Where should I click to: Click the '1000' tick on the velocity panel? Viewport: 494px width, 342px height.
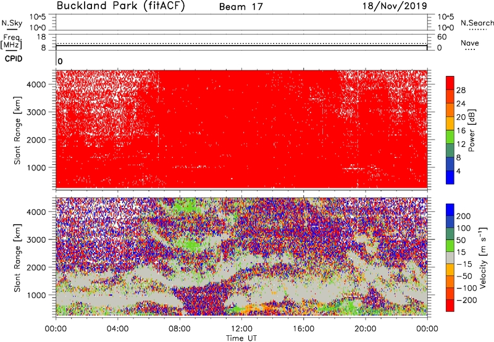[36, 295]
